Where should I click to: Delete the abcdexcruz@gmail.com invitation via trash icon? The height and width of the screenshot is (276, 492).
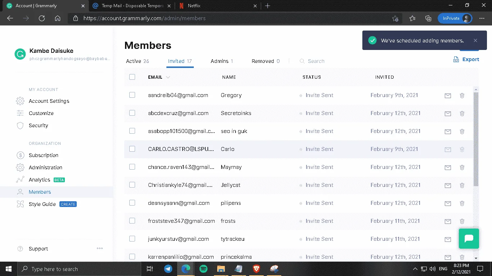[462, 114]
